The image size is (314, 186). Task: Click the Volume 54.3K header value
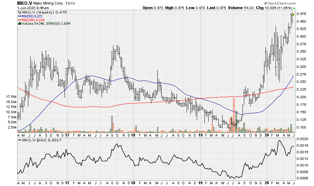click(241, 8)
